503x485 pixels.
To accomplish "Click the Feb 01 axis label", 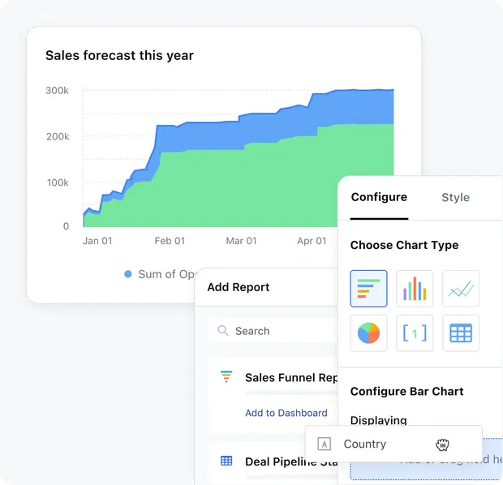I will point(170,241).
